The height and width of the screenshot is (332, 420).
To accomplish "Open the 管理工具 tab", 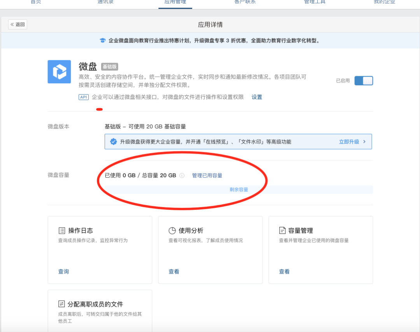I will pos(315,2).
